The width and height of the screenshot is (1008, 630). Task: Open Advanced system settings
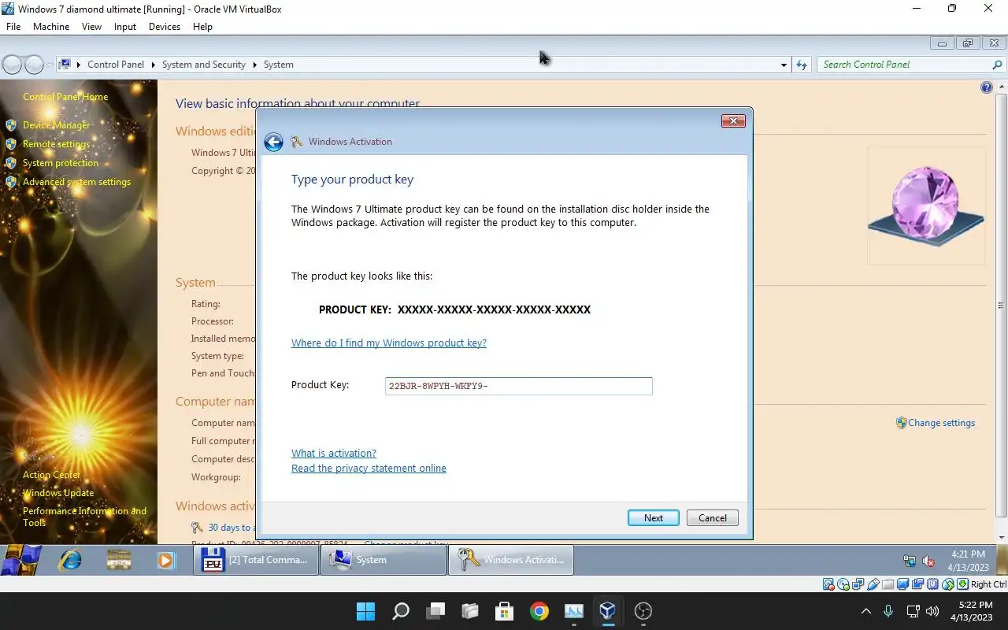76,182
